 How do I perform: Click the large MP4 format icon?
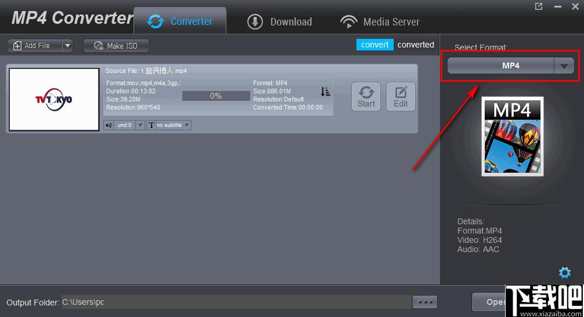tap(513, 136)
